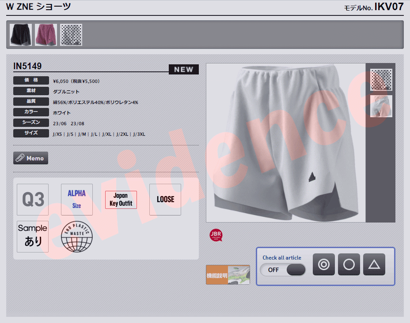This screenshot has height=323, width=410.
Task: Click the End Plastic Waste globe icon
Action: (x=76, y=237)
